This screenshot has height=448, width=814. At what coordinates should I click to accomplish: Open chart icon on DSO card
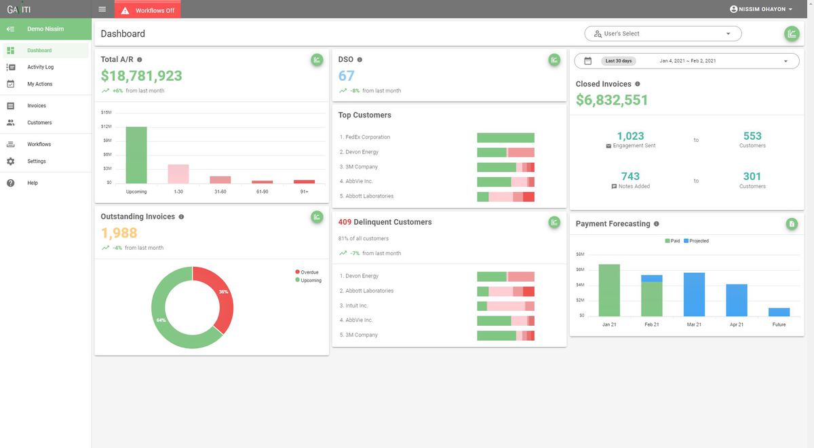coord(554,60)
